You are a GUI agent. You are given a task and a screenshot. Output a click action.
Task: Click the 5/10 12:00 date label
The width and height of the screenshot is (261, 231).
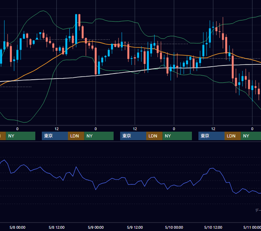point(213,227)
